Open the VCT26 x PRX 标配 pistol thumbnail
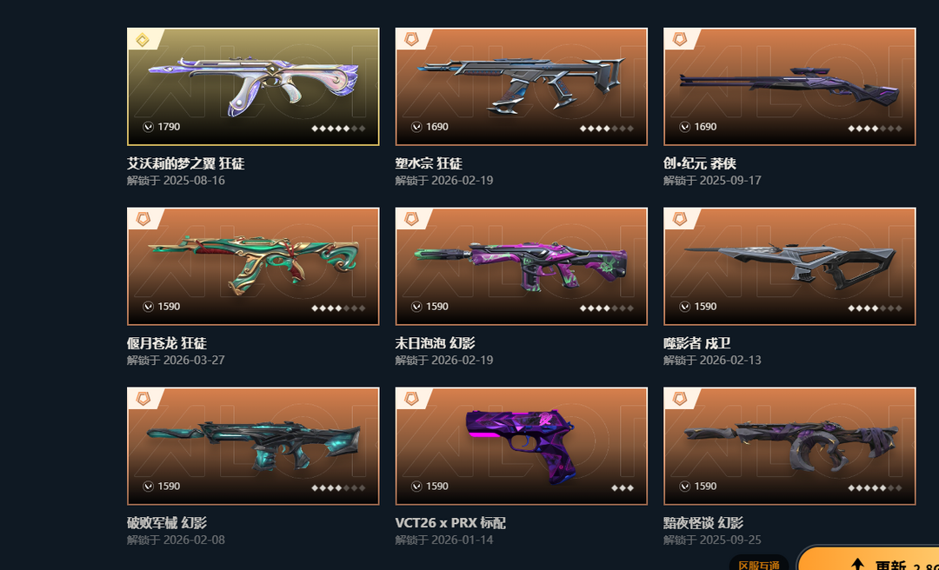The height and width of the screenshot is (570, 939). tap(521, 446)
